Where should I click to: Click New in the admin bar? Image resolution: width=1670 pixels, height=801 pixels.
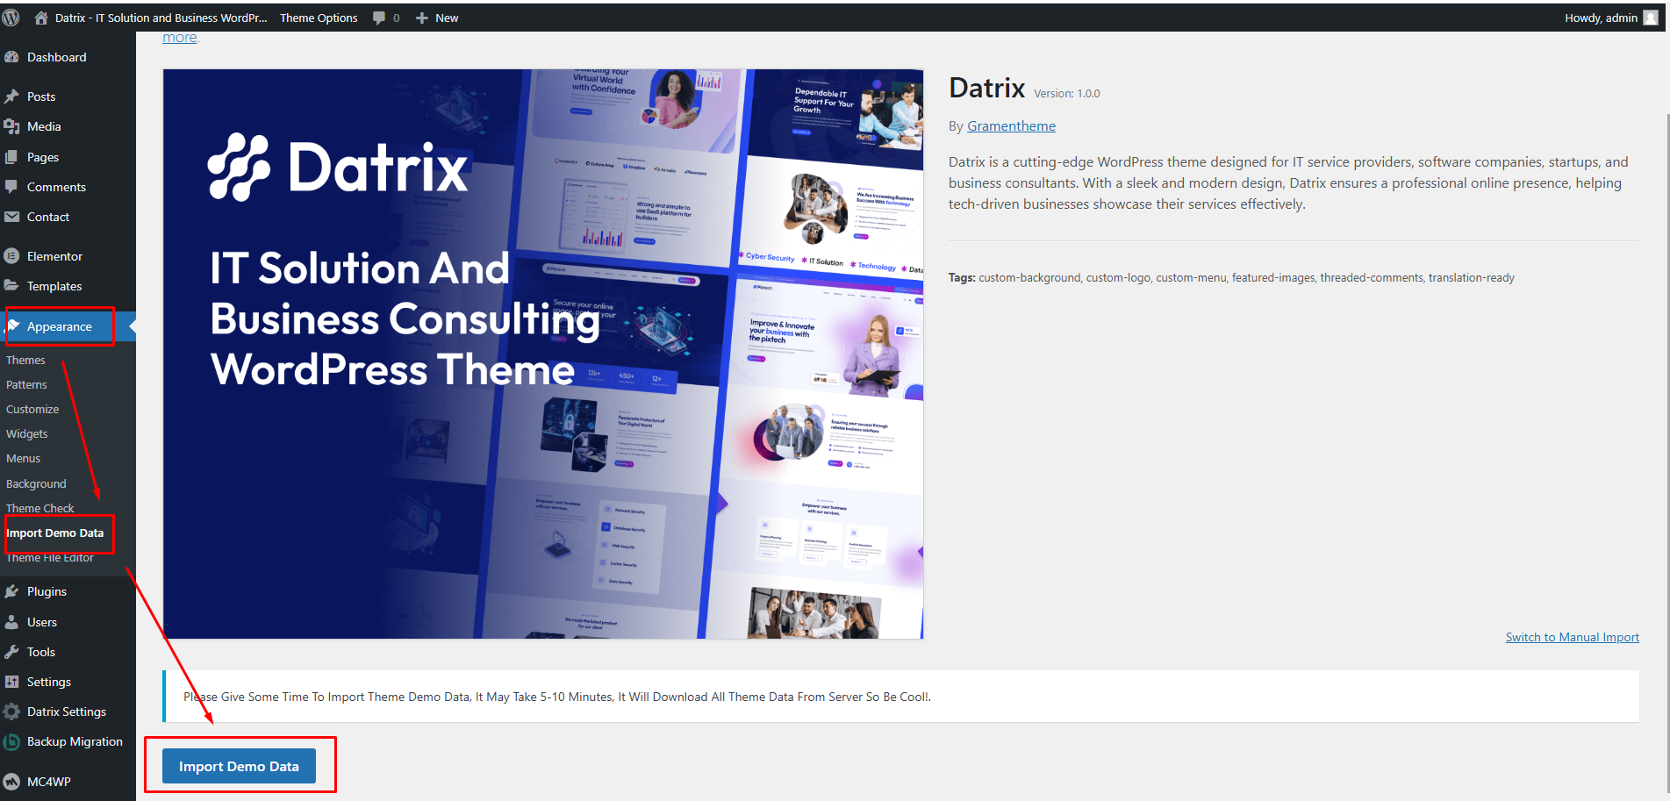(x=447, y=18)
